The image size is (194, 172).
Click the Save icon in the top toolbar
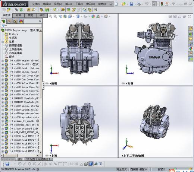[x=131, y=4]
